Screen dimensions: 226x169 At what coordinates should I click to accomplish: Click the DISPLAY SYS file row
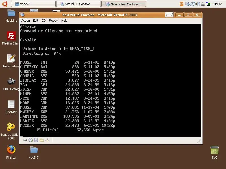tap(68, 80)
